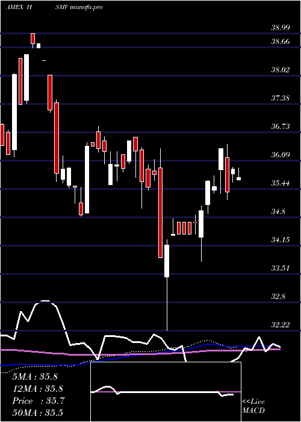Click the 34.15 price level label
The width and height of the screenshot is (301, 422).
click(281, 240)
